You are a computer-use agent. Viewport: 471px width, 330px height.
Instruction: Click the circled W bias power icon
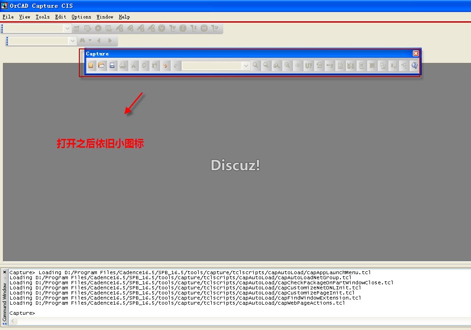204,28
